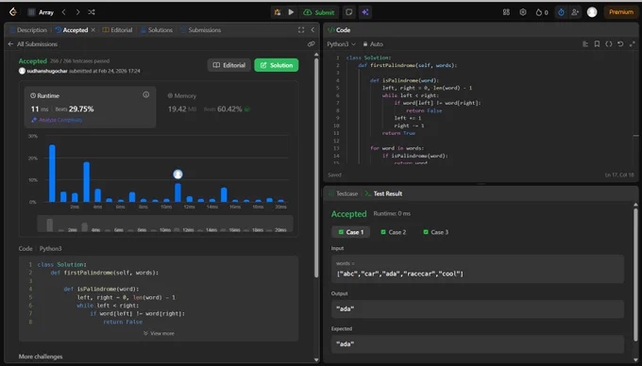Switch to the Description tab

(x=28, y=30)
